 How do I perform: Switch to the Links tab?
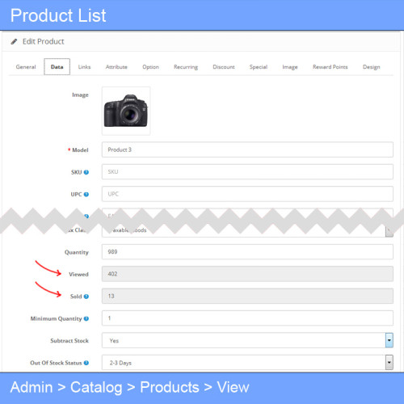coord(84,67)
